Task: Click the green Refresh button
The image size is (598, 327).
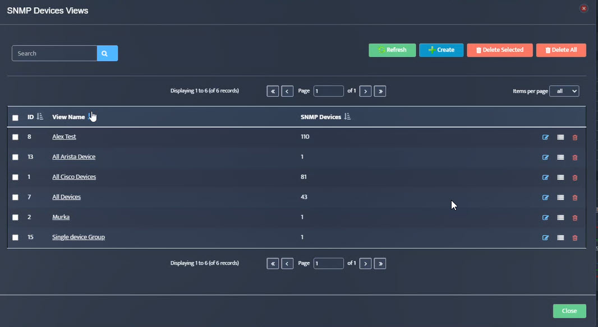Action: point(392,50)
